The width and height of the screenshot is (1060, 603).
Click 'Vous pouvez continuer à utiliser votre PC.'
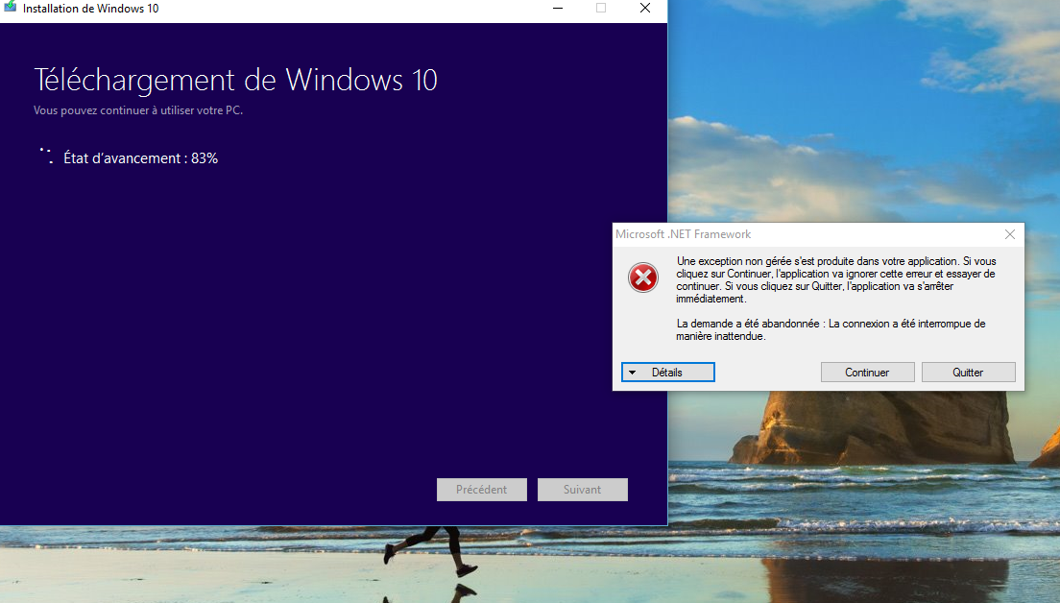tap(138, 110)
